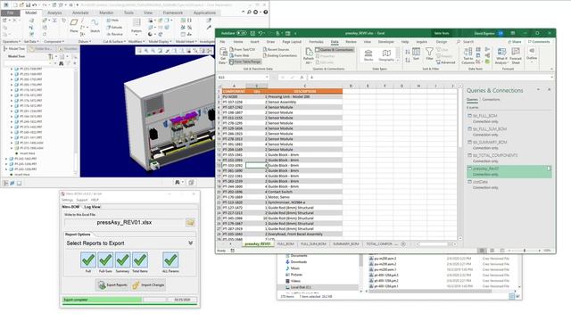This screenshot has width=571, height=321.
Task: Open the Datum group dropdown in Creo
Action: tap(85, 42)
